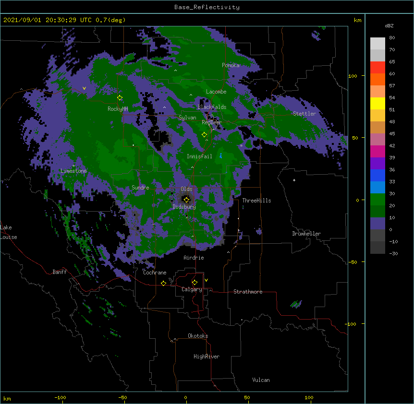The image size is (414, 404).
Task: Select the ThreeHills label
Action: (x=256, y=201)
